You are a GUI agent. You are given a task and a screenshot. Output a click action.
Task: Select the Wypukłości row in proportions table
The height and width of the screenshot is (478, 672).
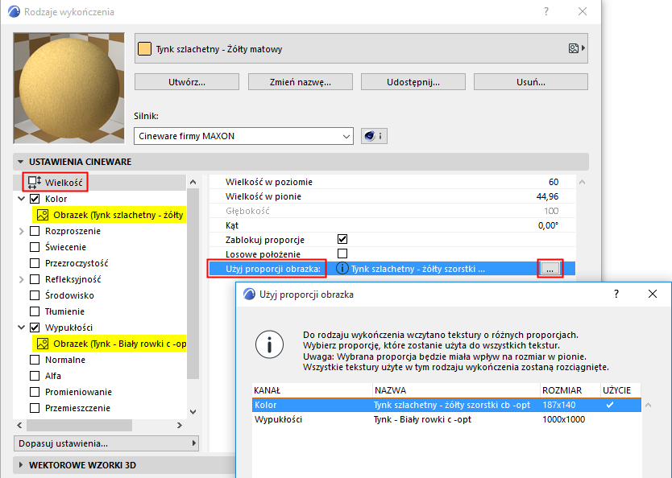click(x=446, y=419)
